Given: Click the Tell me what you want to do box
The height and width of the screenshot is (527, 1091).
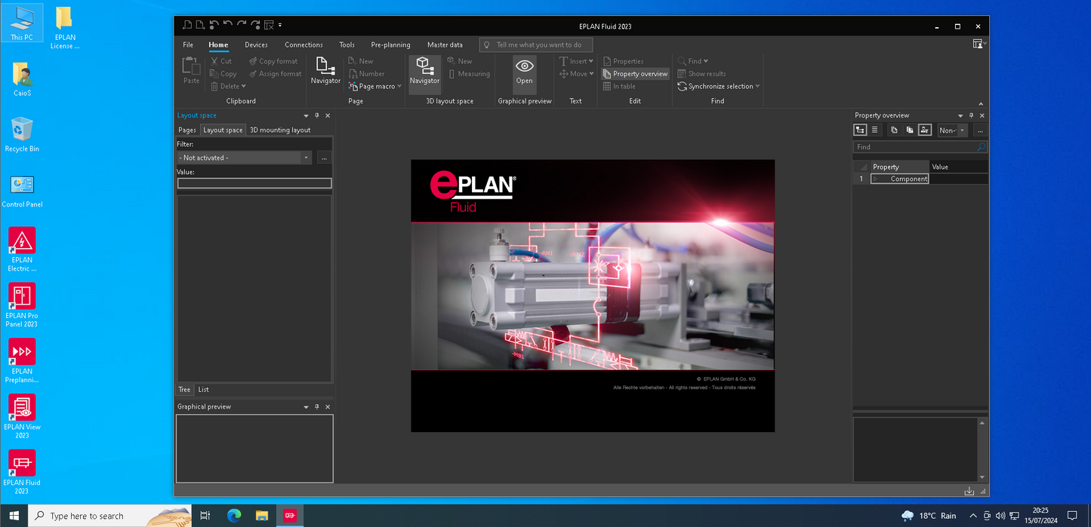Looking at the screenshot, I should pos(536,44).
